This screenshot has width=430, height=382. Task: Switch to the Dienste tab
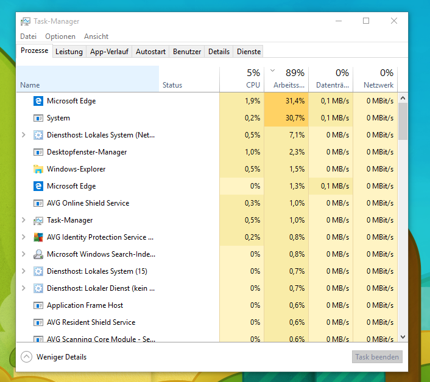tap(248, 52)
